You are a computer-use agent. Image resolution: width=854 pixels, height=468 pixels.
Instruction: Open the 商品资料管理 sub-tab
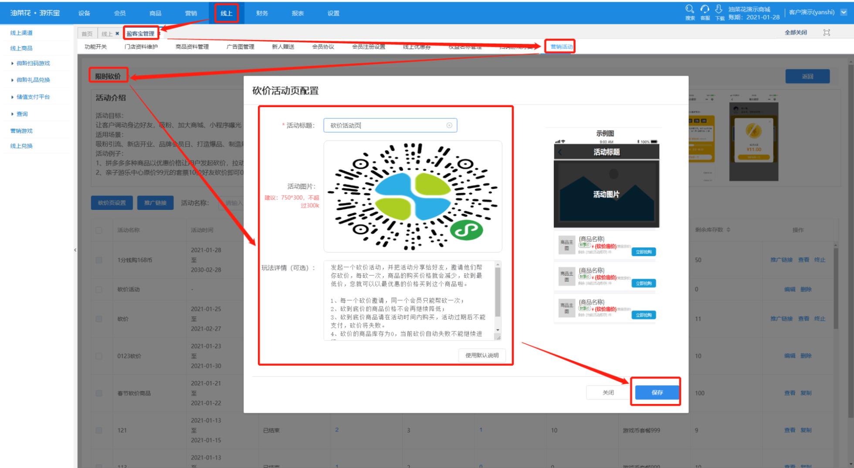click(x=192, y=47)
